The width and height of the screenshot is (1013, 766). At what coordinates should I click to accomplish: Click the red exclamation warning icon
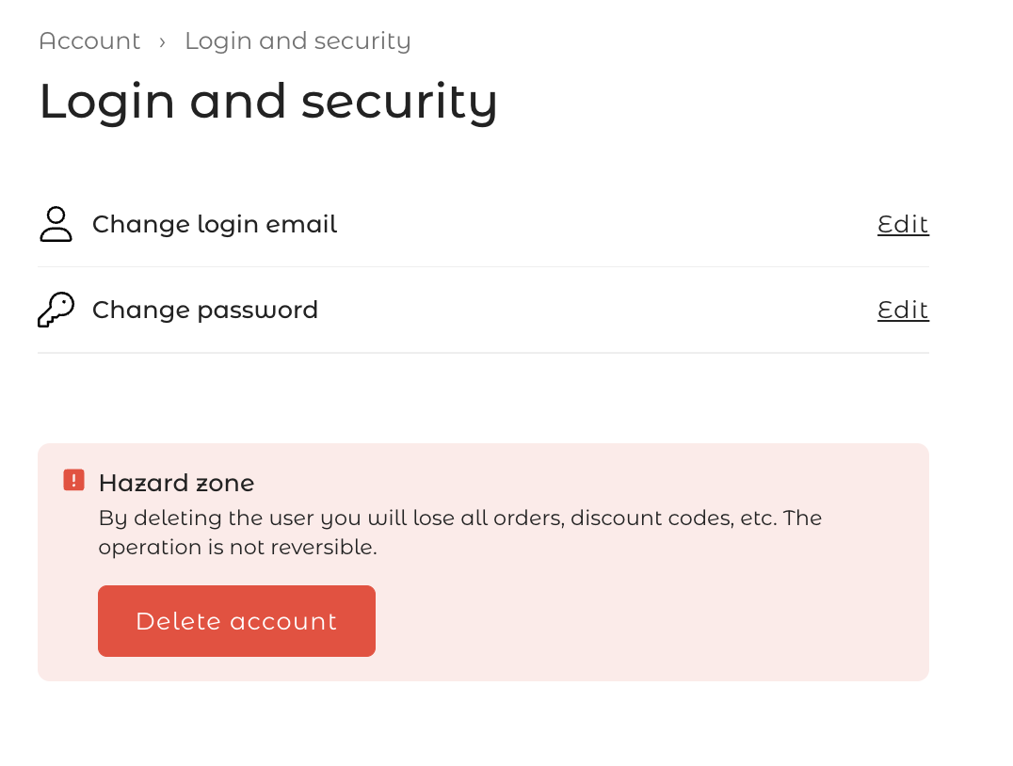point(73,480)
